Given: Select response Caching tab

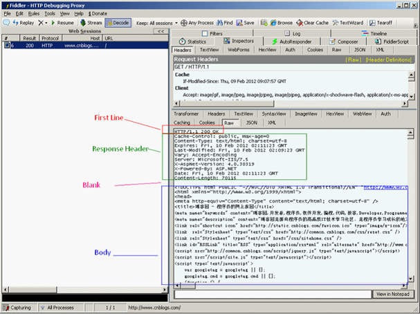Looking at the screenshot, I should pos(182,122).
